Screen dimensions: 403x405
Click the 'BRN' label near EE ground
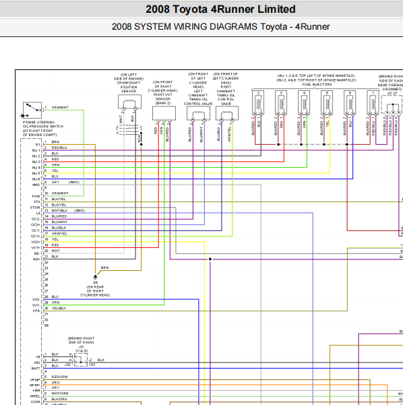click(x=104, y=268)
